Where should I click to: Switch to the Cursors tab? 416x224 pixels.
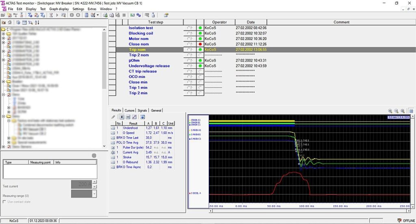tap(130, 111)
